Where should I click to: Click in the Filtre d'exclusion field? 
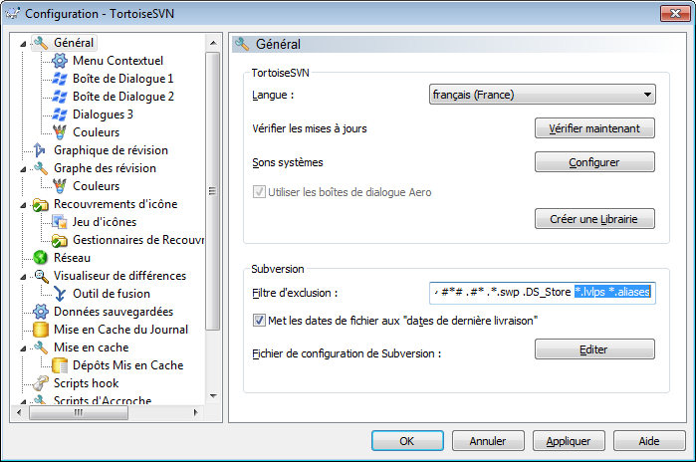(542, 293)
